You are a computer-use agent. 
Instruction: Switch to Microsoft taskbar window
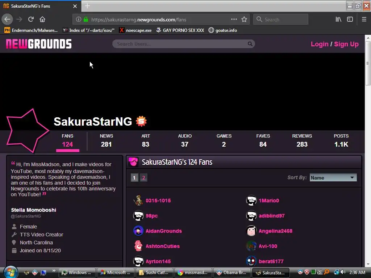pyautogui.click(x=116, y=273)
